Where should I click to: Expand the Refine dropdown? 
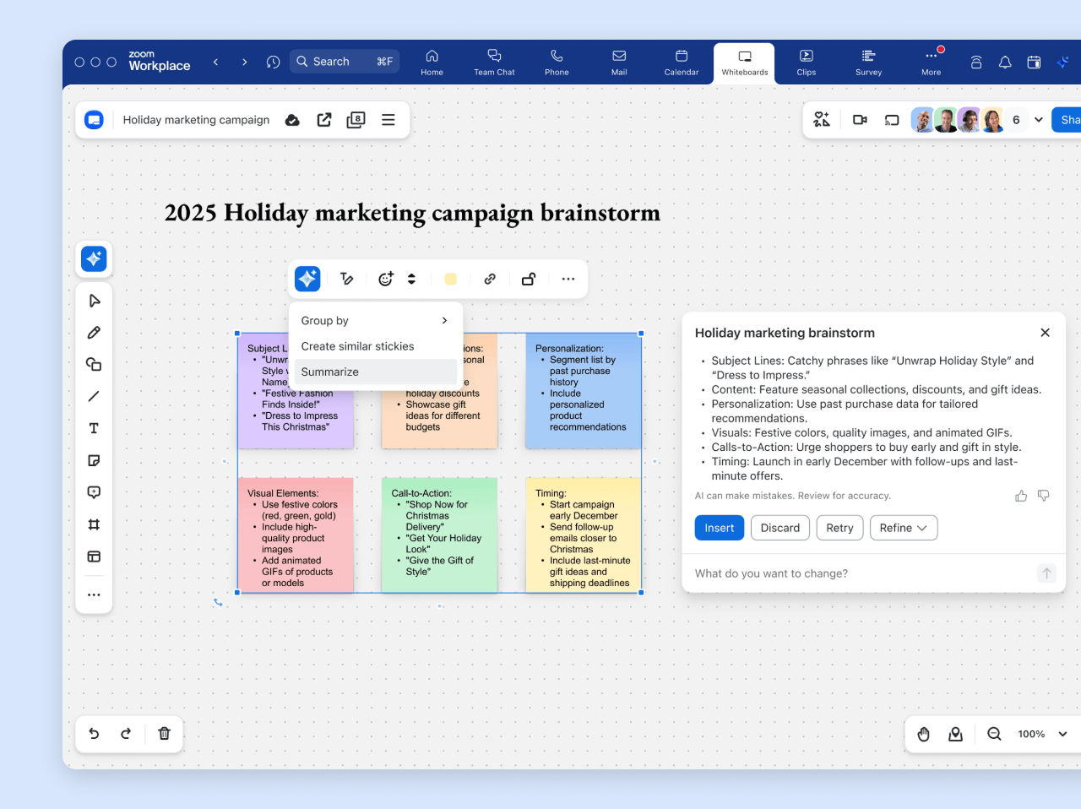pos(903,528)
